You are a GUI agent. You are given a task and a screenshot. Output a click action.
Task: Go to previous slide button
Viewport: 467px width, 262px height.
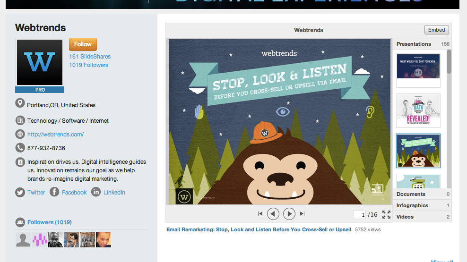[x=273, y=213]
